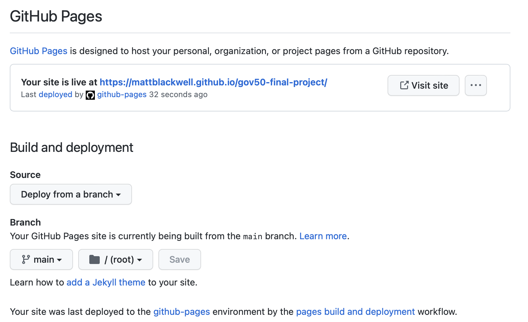The width and height of the screenshot is (528, 322).
Task: Click the 'Source' label
Action: [25, 175]
